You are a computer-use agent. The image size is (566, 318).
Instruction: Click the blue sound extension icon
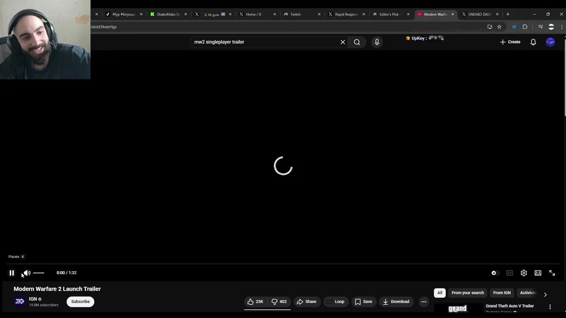click(514, 27)
